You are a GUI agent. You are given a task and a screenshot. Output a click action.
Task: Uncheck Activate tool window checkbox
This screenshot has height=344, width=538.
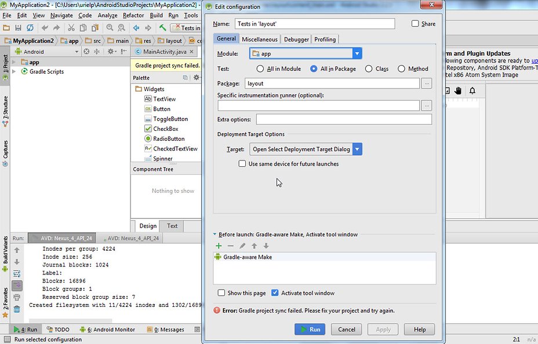(275, 292)
